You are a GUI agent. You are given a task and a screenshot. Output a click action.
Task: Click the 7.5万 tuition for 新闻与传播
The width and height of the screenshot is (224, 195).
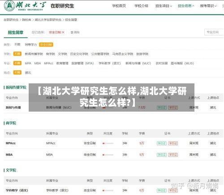pyautogui.click(x=142, y=108)
